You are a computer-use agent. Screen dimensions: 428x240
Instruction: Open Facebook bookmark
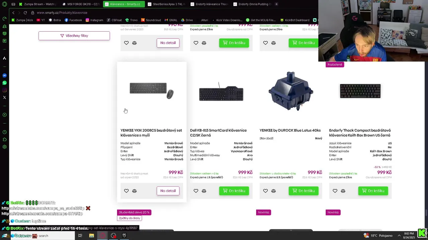[73, 20]
